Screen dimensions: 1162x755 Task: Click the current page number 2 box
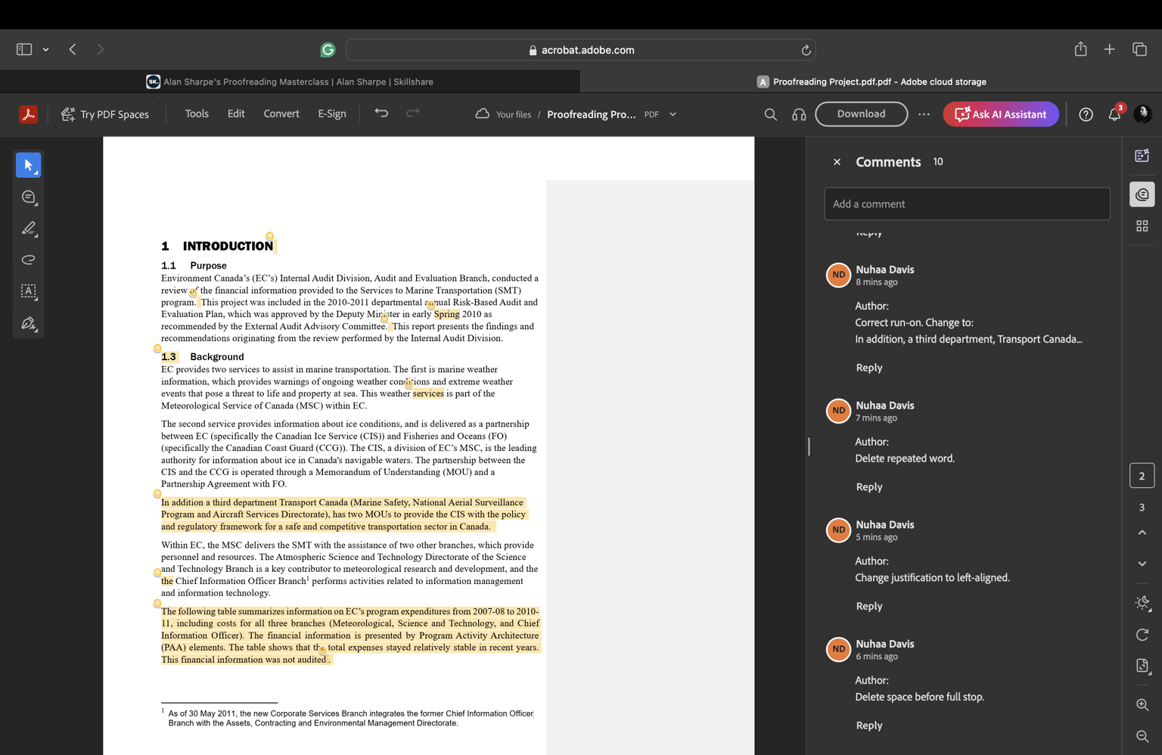coord(1142,476)
